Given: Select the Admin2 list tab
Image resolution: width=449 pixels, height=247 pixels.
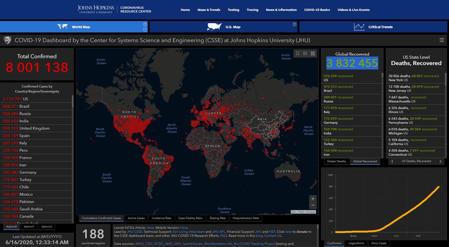Looking at the screenshot, I should point(47,226).
